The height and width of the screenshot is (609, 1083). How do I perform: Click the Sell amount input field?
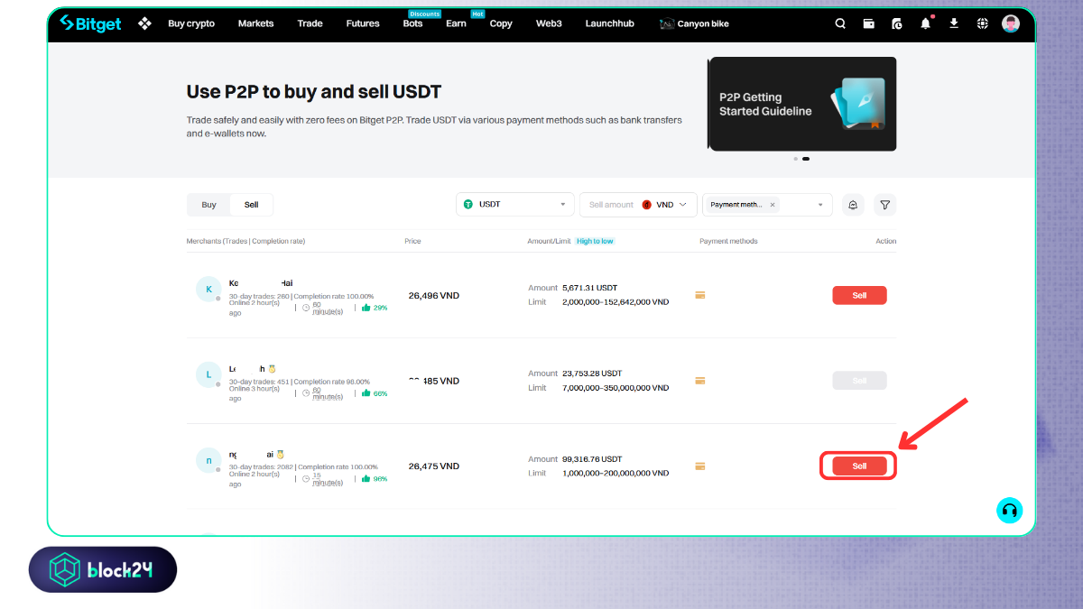click(611, 205)
